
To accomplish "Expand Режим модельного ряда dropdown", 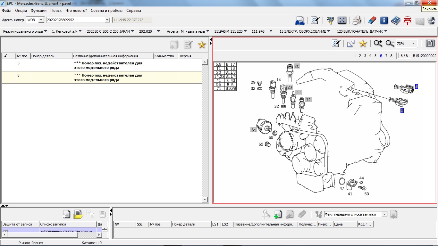I will pos(45,31).
